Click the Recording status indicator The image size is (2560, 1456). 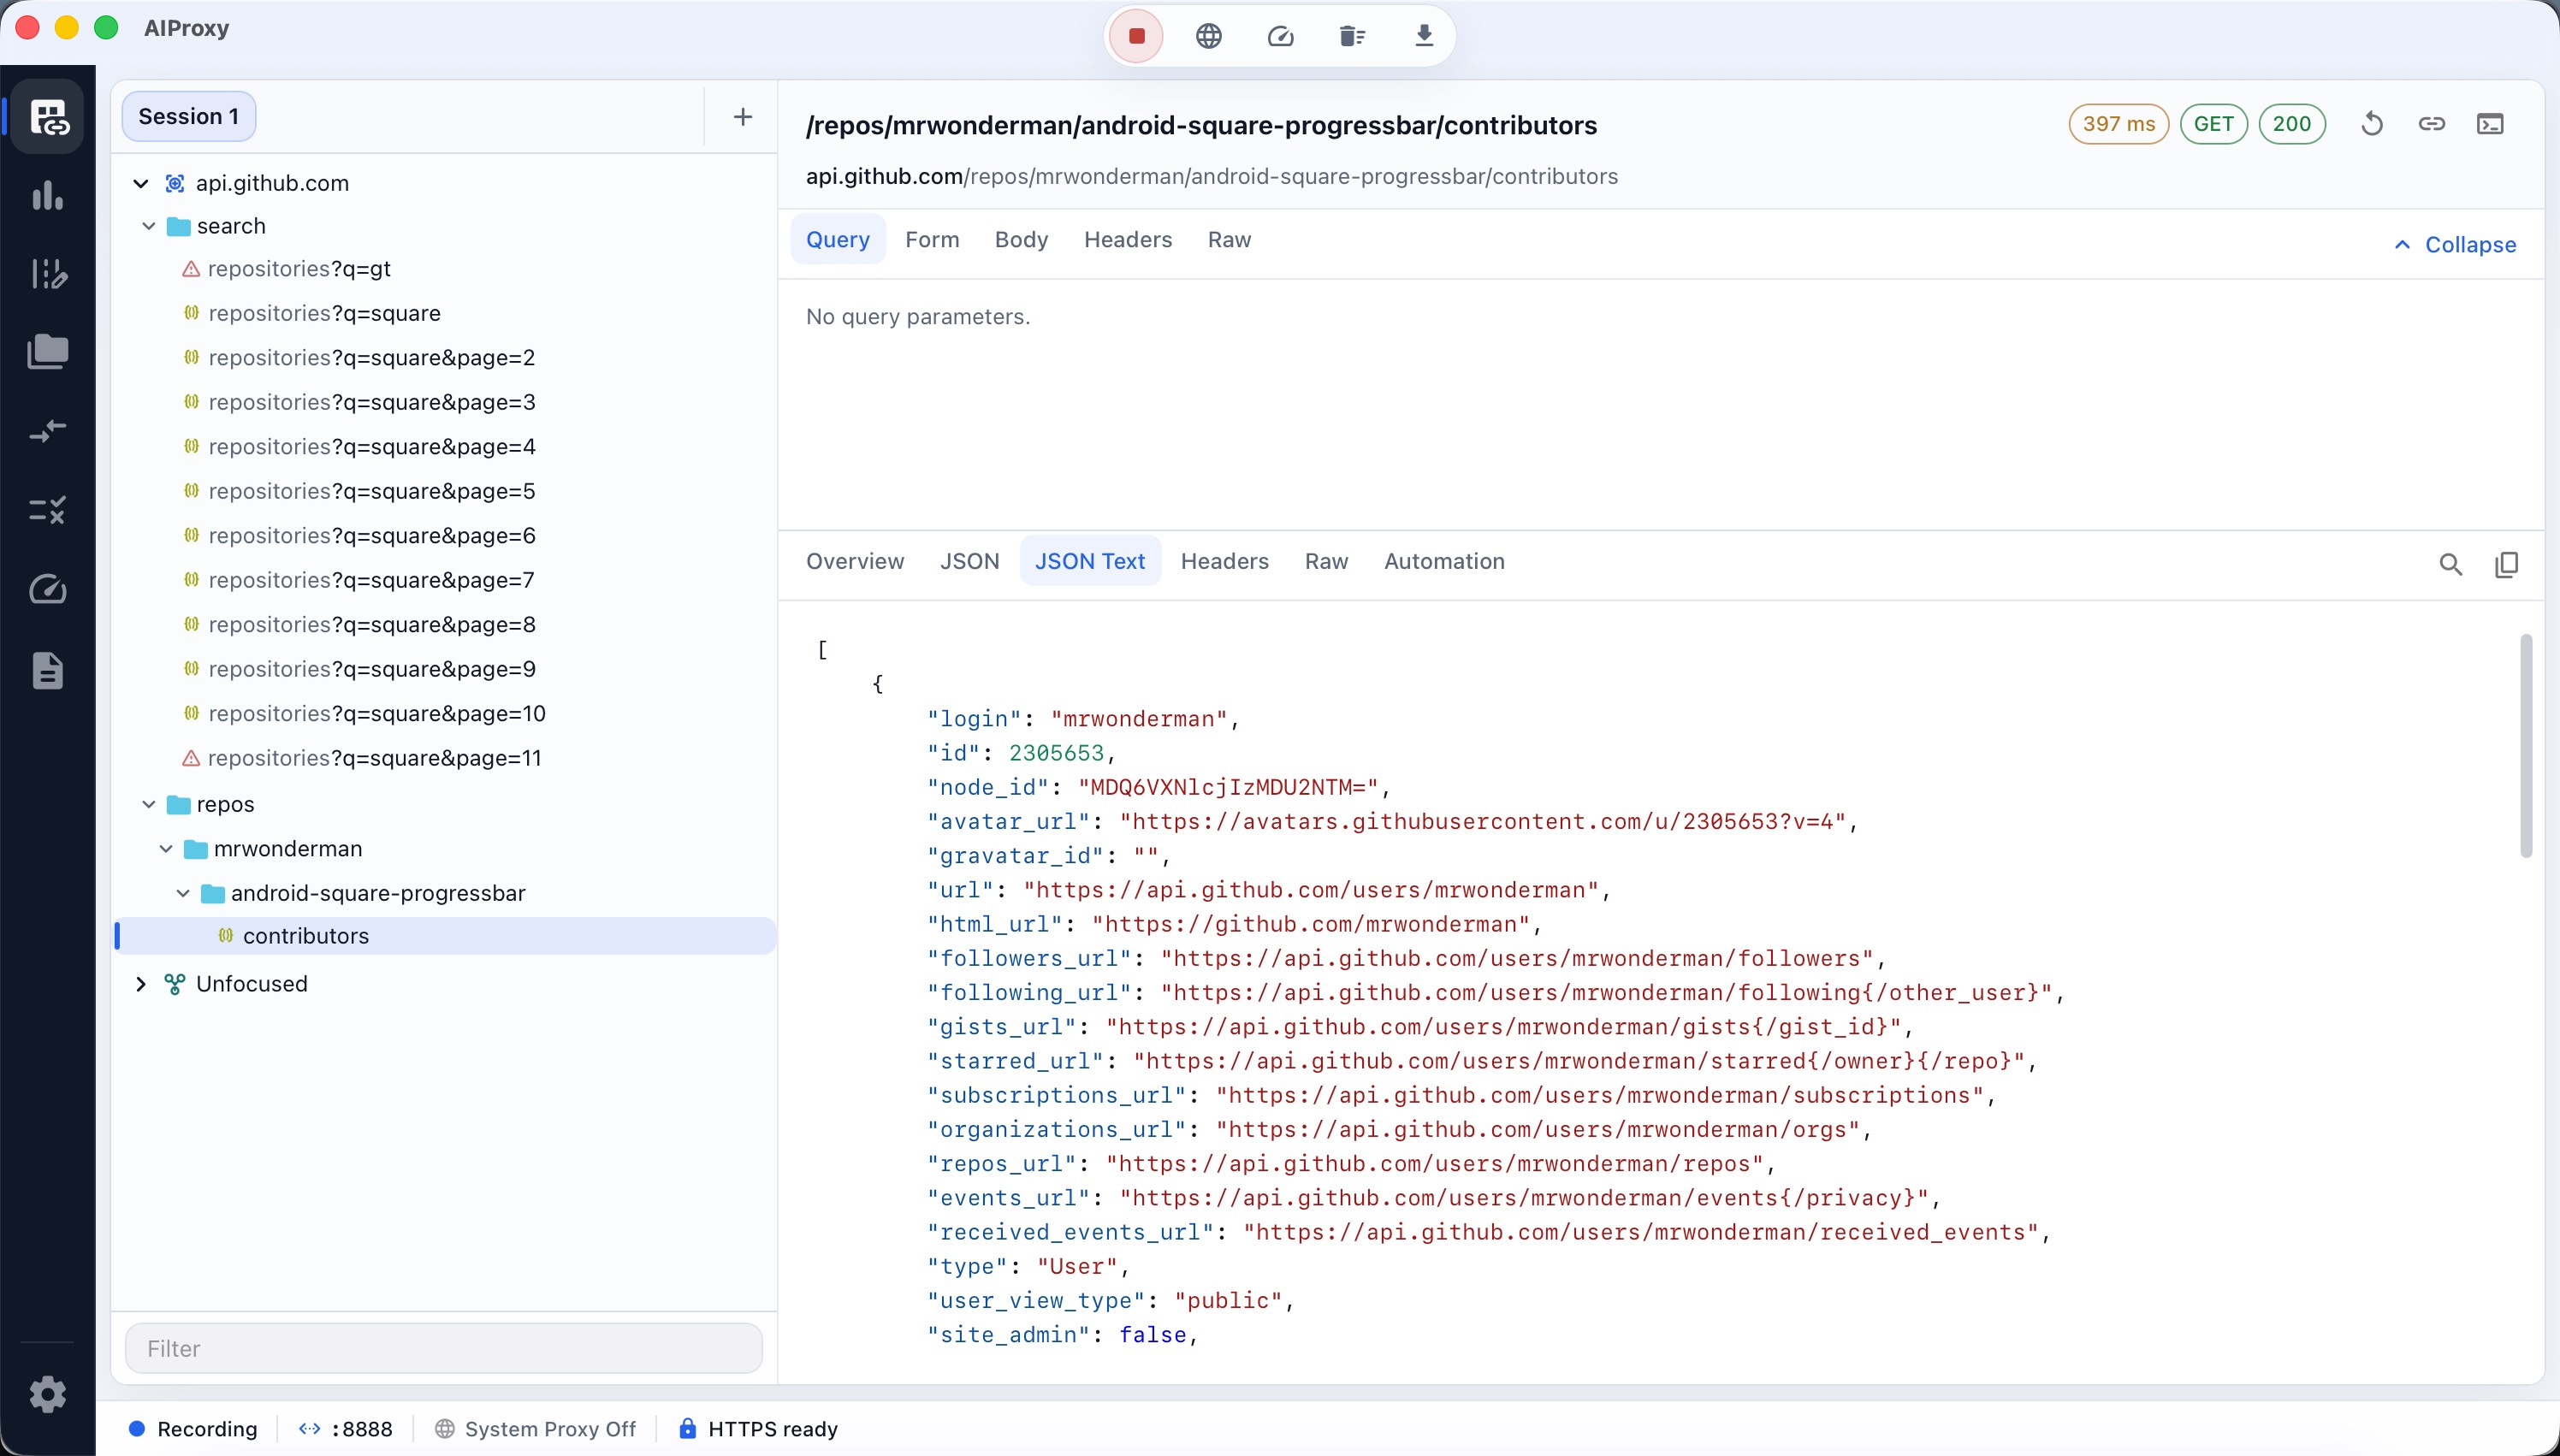pos(193,1429)
